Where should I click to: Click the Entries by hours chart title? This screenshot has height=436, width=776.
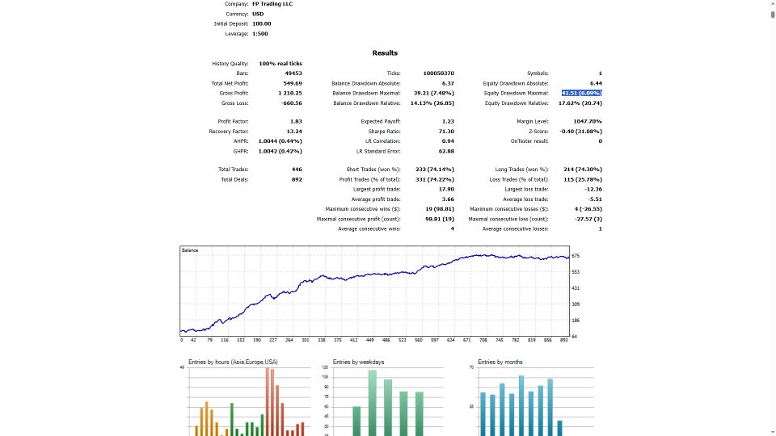point(233,363)
